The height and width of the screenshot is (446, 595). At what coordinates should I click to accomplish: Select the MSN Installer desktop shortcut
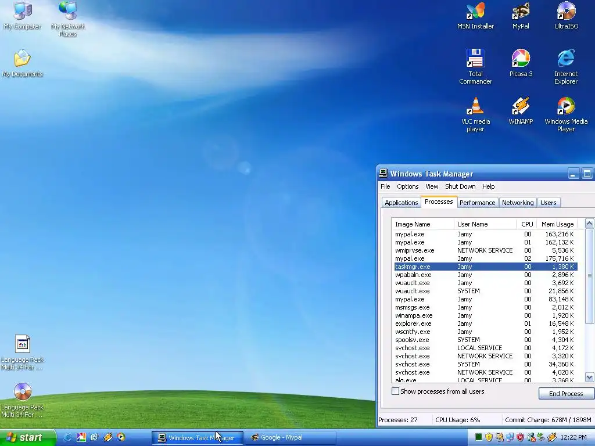click(475, 15)
